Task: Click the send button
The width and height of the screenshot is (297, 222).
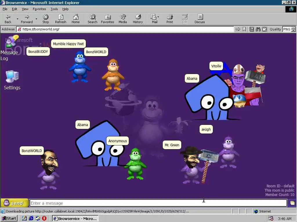Action: tap(15, 203)
